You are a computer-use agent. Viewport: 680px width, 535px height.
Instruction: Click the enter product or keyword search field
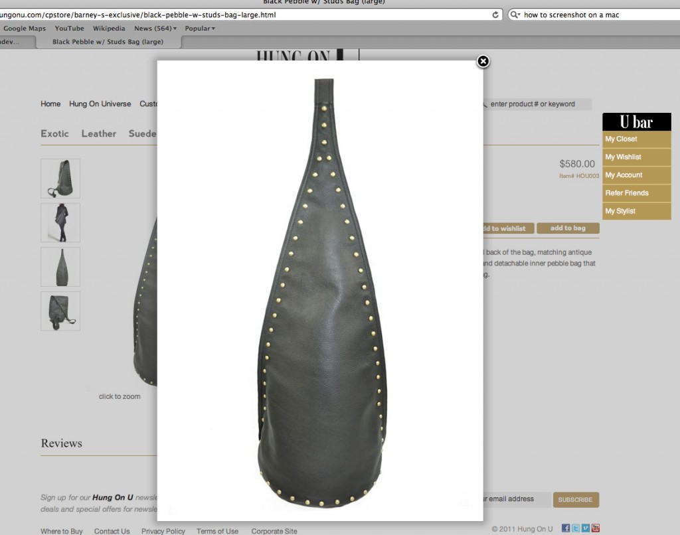538,104
